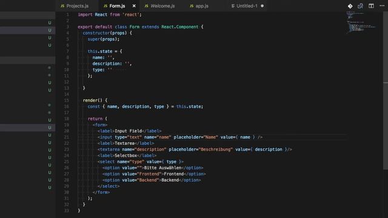Click the "name: ''," state property line
The height and width of the screenshot is (218, 388).
pos(104,58)
